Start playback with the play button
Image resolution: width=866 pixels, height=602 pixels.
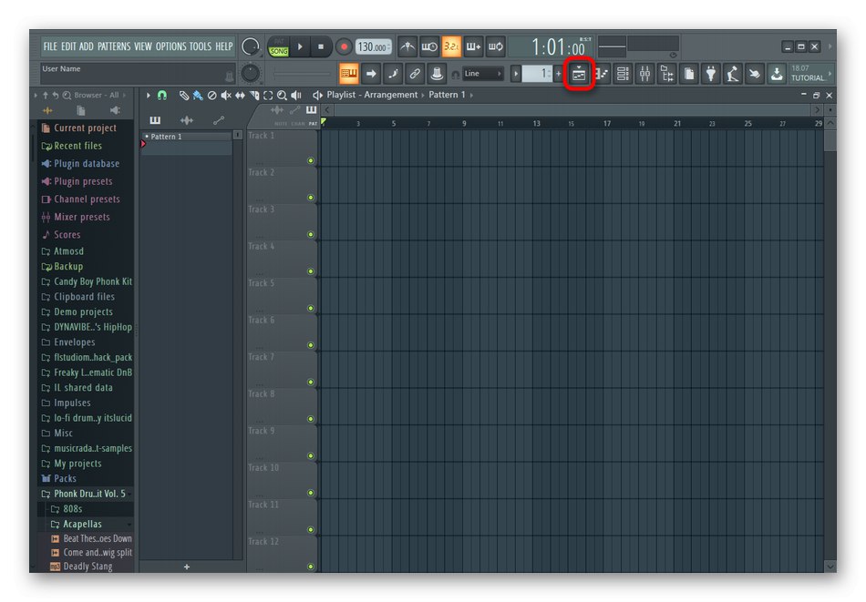pyautogui.click(x=300, y=46)
